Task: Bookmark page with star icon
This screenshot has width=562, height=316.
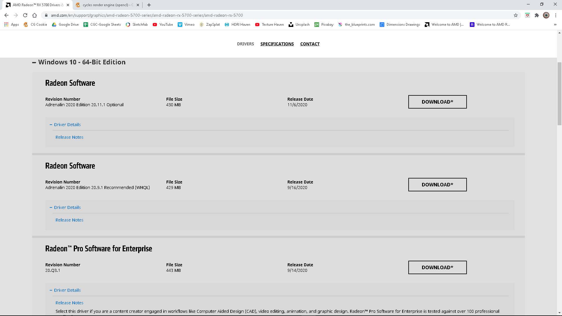Action: (x=516, y=15)
